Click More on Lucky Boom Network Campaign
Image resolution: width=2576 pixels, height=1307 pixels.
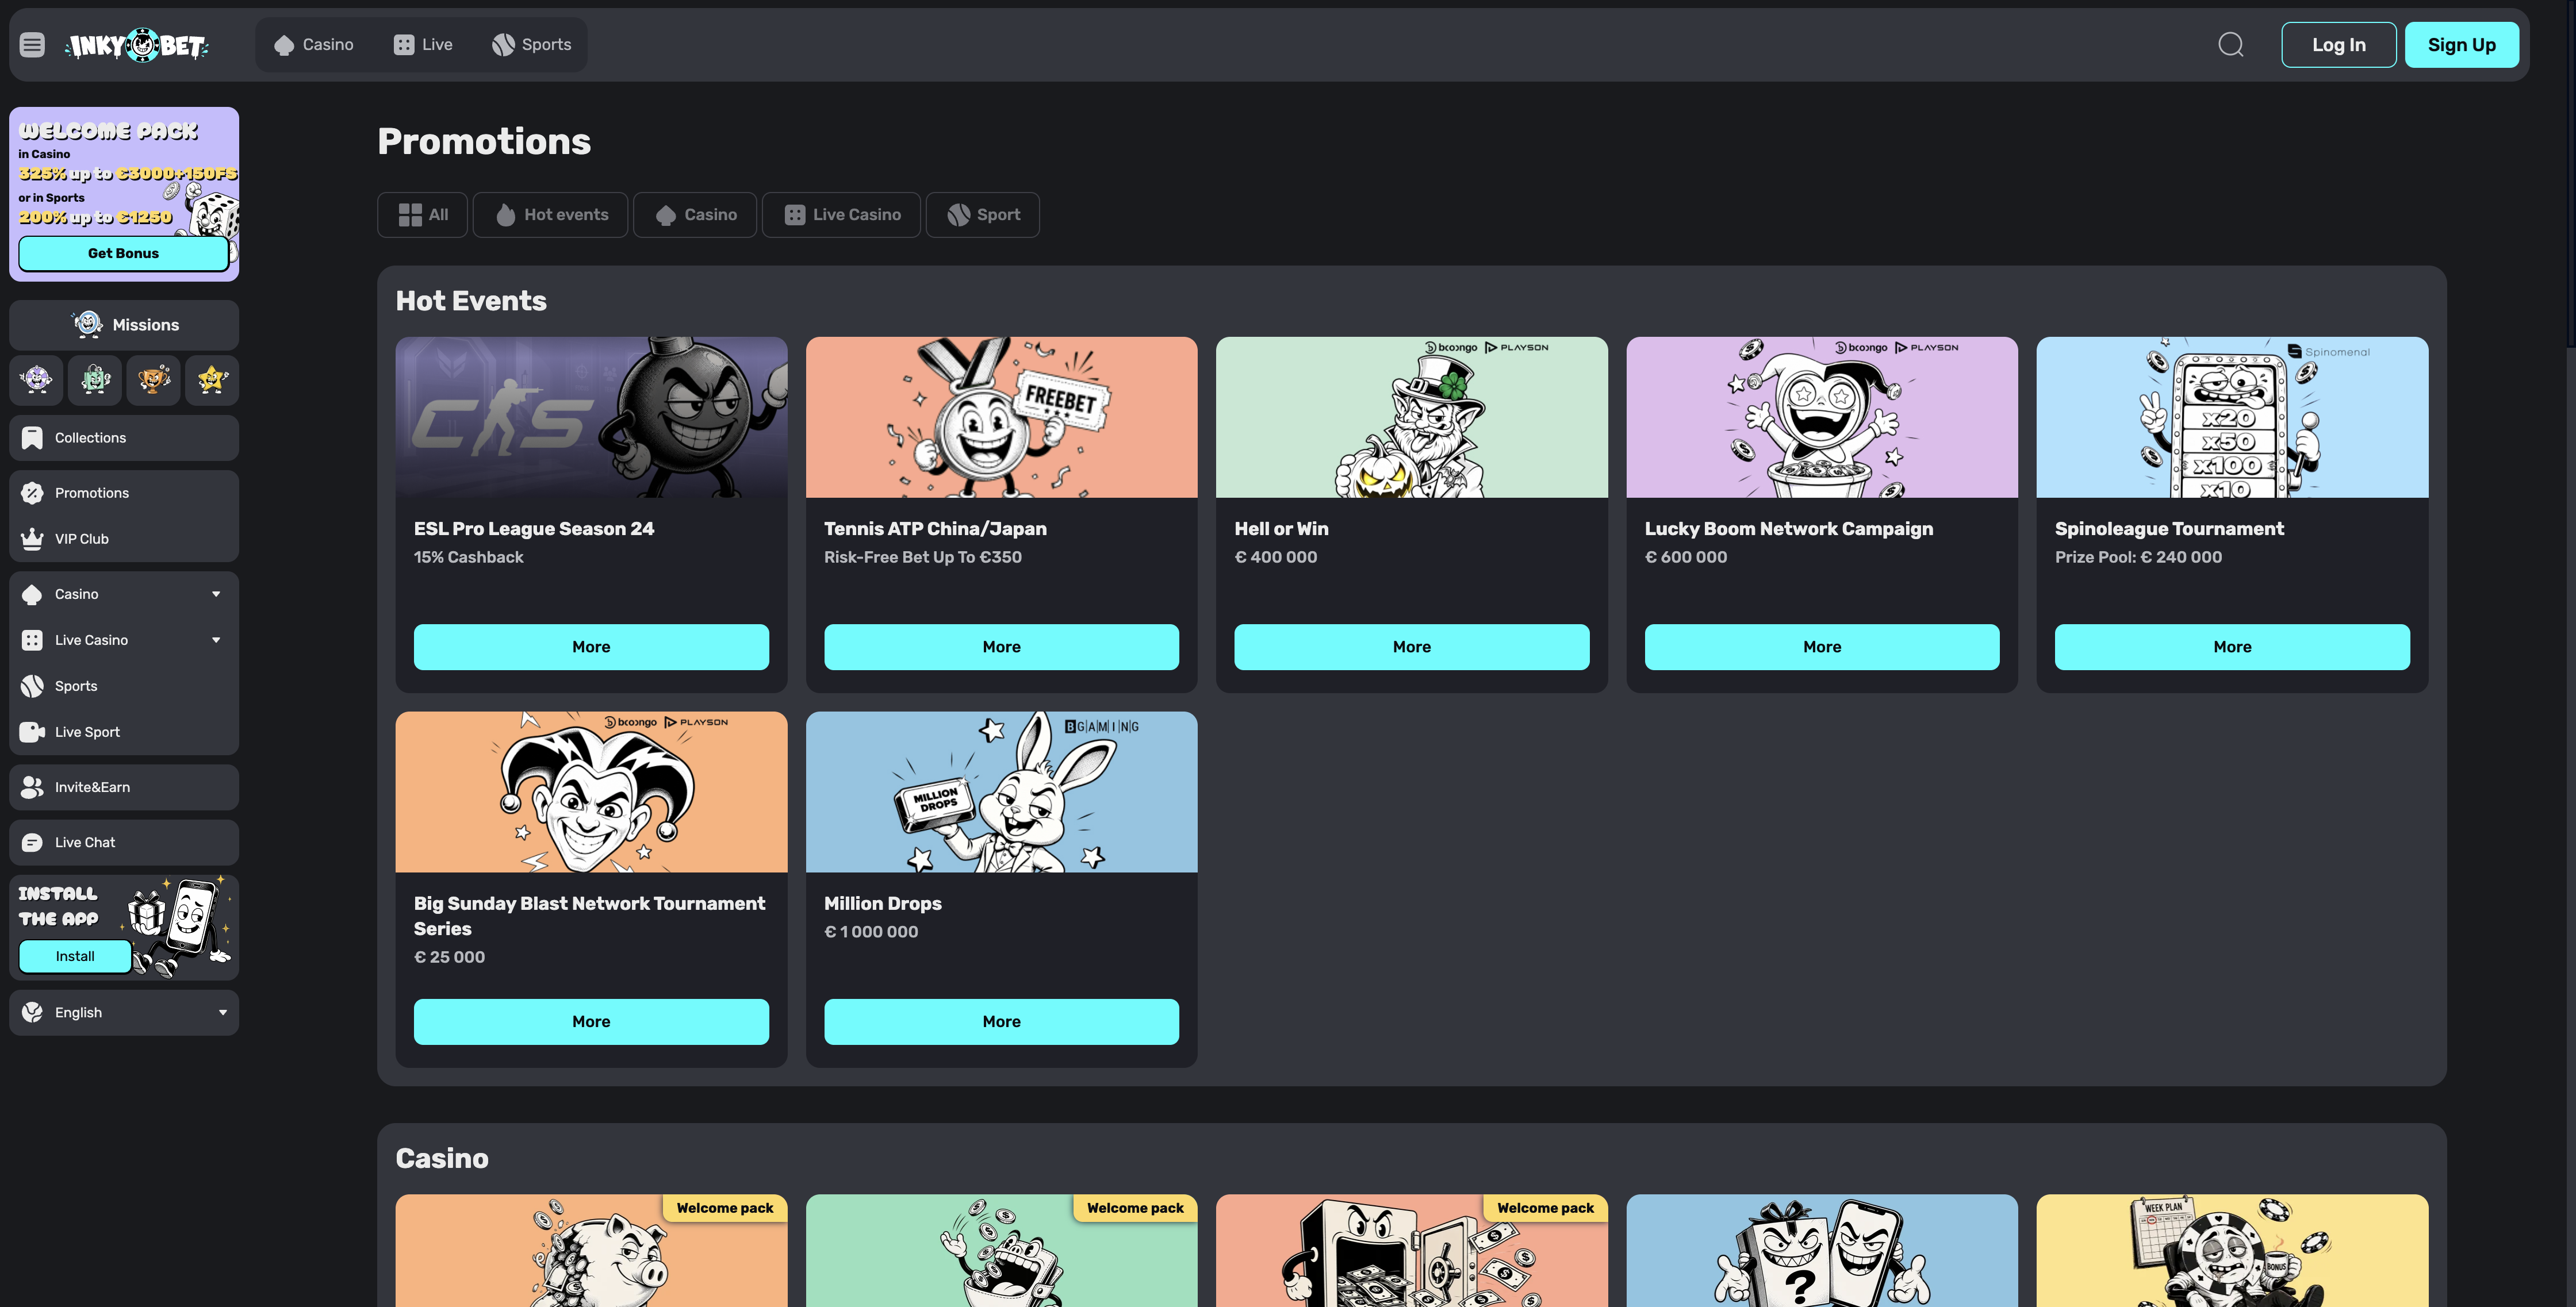pos(1822,647)
